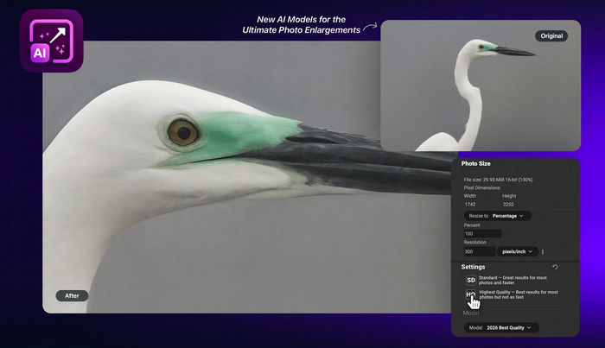Open the Resize to Percentage dropdown
This screenshot has width=605, height=348.
pos(497,216)
